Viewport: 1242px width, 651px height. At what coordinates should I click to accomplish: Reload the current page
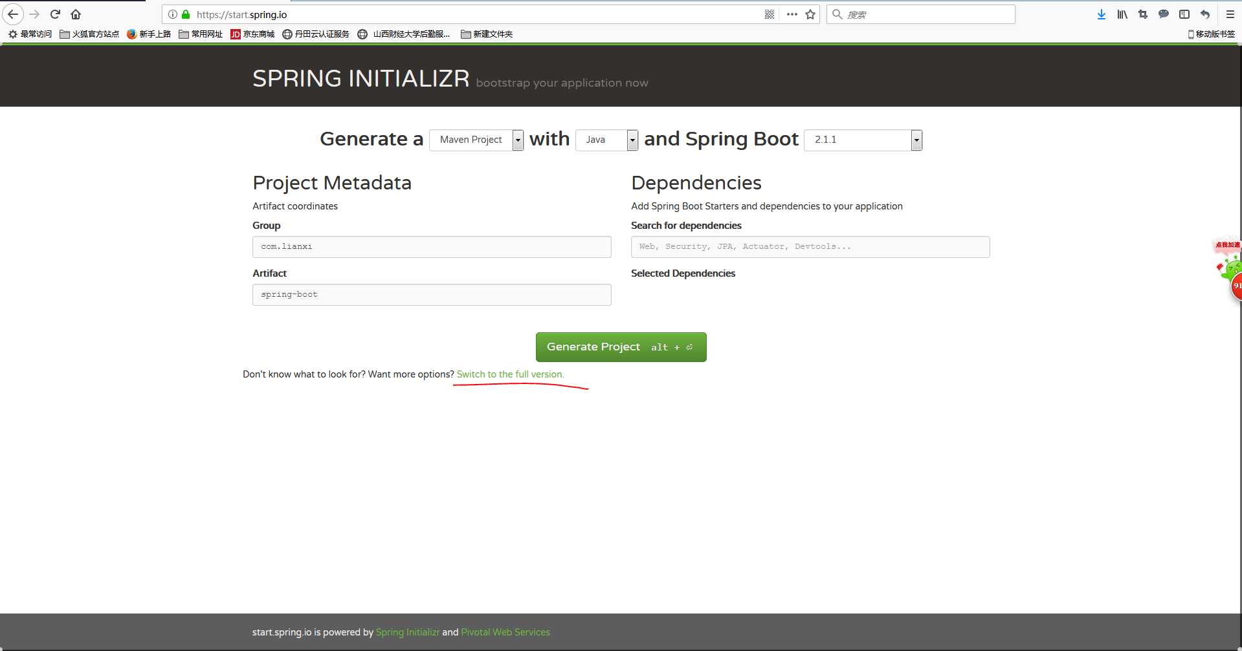pos(55,14)
